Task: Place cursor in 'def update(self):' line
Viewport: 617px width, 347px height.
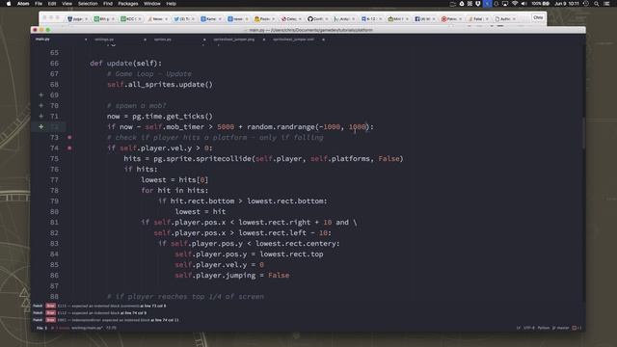Action: click(x=125, y=63)
